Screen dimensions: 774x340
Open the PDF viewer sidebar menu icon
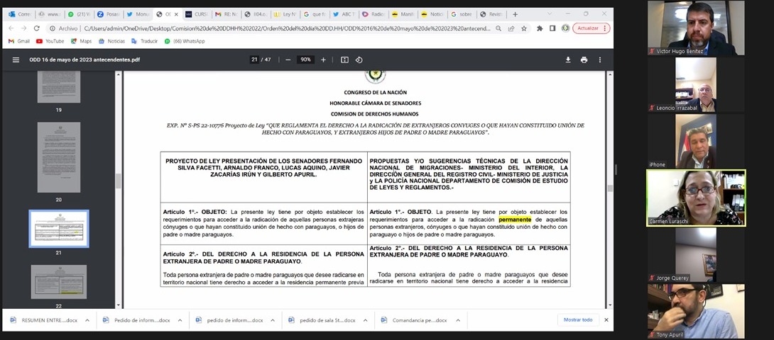[x=16, y=59]
